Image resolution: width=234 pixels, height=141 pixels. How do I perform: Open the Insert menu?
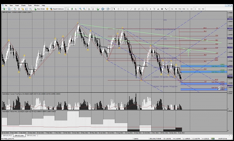pyautogui.click(x=17, y=6)
